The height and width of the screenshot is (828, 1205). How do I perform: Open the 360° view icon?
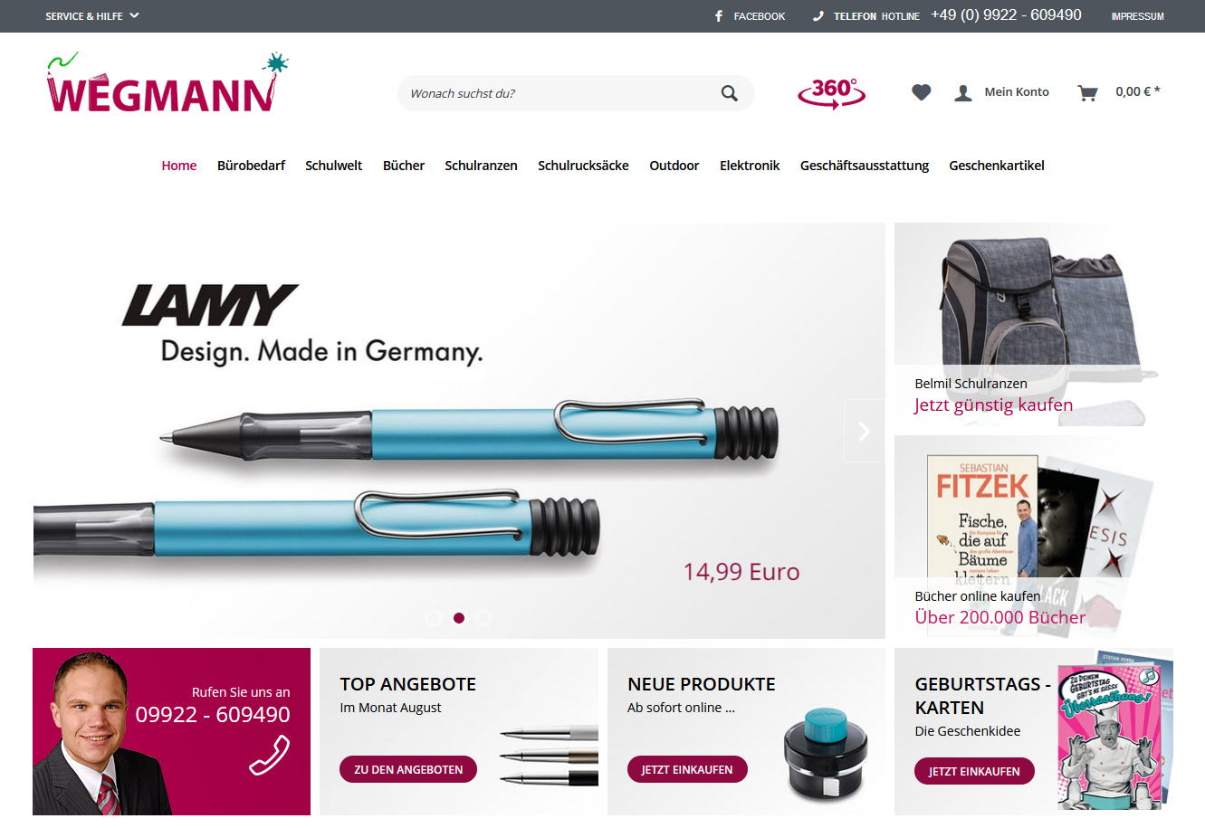(831, 92)
